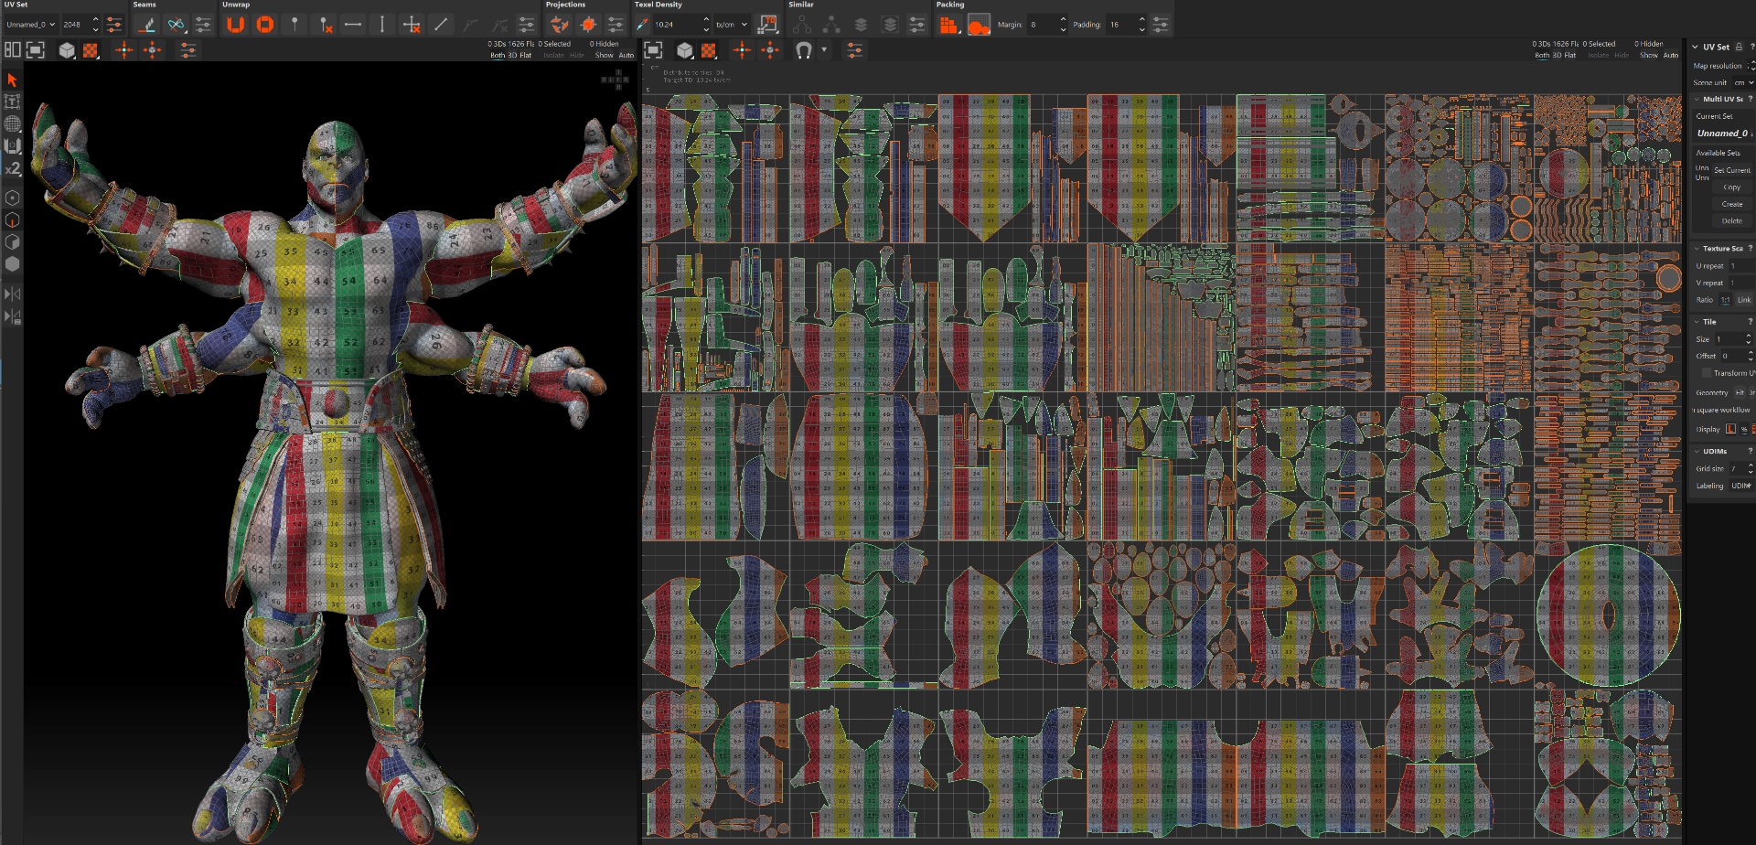Enable the Transform UV checkbox
The image size is (1756, 845).
1706,373
